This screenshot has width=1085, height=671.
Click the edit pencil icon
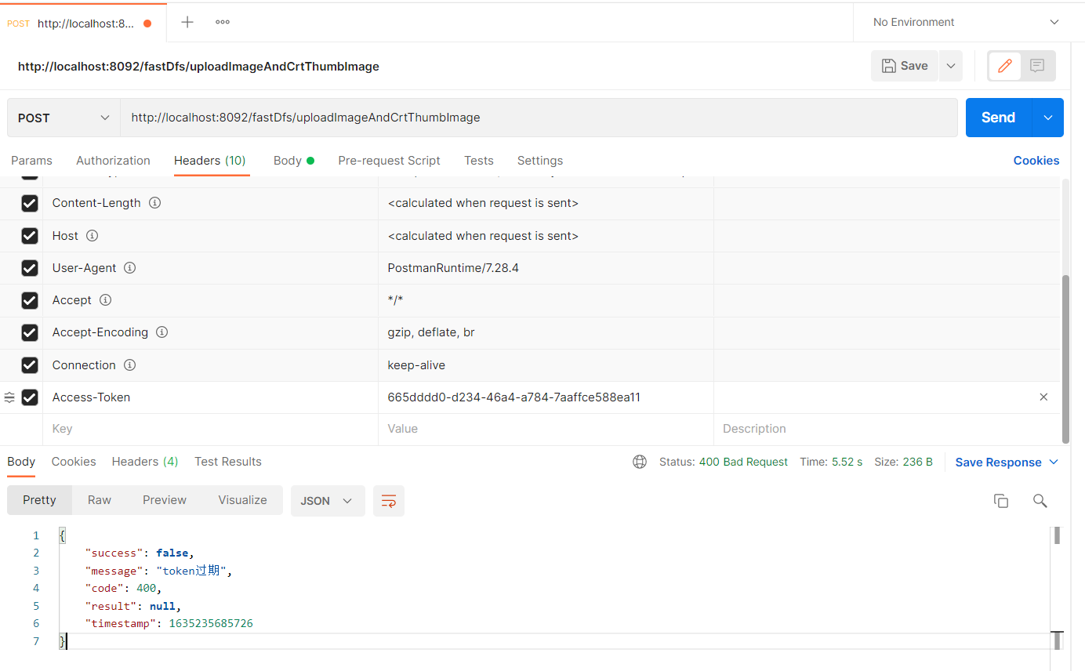coord(1004,66)
